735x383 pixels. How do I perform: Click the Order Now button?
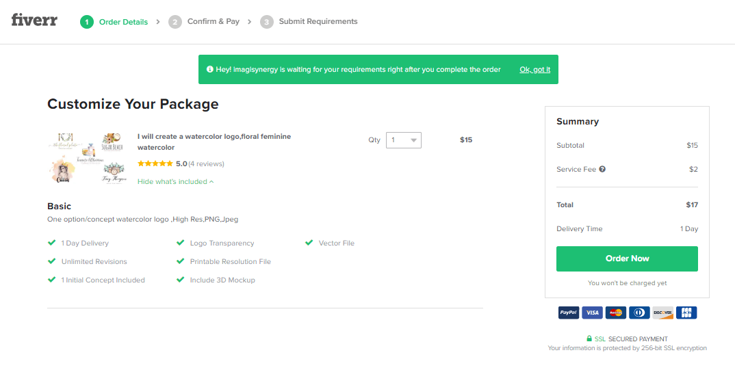click(627, 259)
